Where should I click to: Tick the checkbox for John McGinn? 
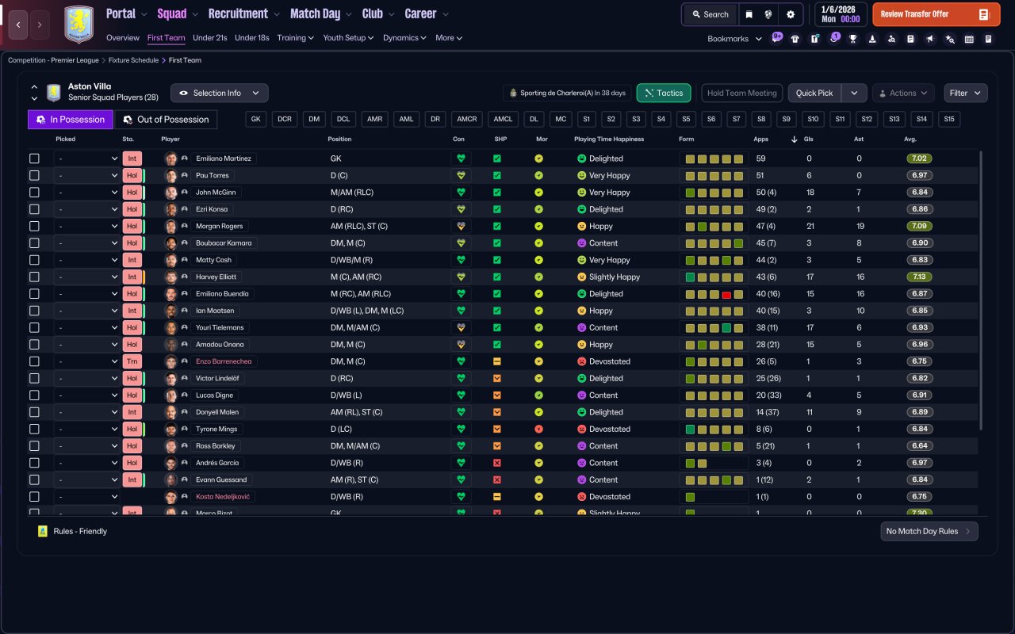[x=34, y=193]
